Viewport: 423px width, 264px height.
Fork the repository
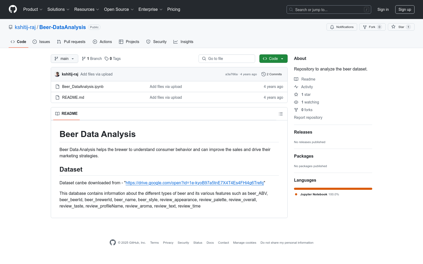point(372,27)
